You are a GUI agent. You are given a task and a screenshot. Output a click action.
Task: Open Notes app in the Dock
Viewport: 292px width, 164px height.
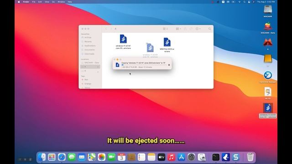point(151,157)
